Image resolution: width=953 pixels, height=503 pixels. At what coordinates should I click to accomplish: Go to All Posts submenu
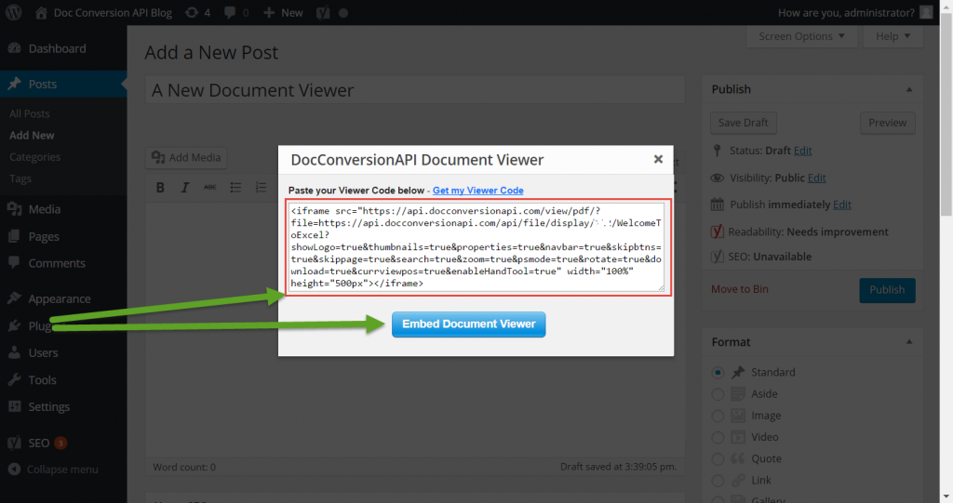[29, 113]
